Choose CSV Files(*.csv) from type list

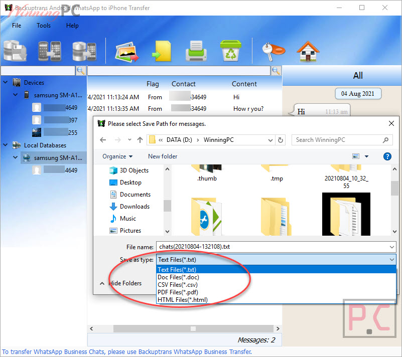(x=277, y=285)
